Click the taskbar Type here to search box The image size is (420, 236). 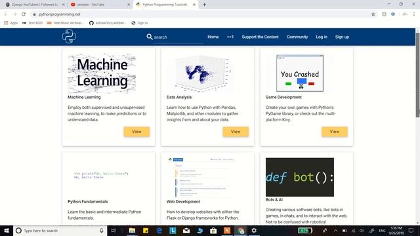pos(60,230)
